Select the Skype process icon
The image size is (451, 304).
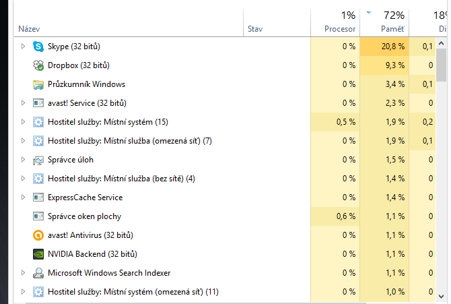click(38, 47)
